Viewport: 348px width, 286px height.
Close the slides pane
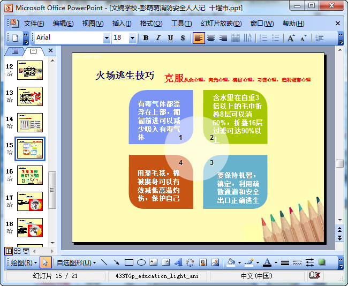51,50
